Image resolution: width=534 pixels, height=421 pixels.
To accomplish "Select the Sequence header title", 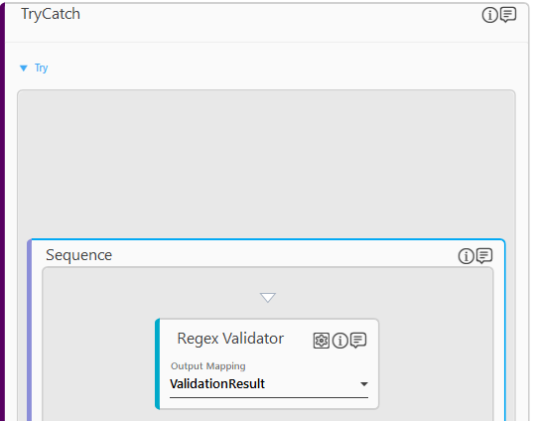I will click(79, 255).
